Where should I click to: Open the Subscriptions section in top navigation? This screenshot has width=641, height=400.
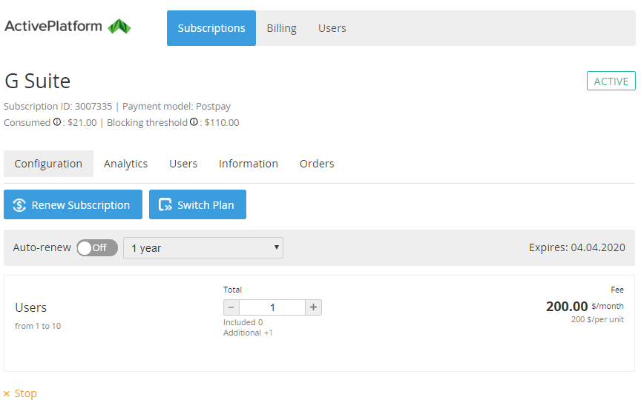pyautogui.click(x=211, y=28)
